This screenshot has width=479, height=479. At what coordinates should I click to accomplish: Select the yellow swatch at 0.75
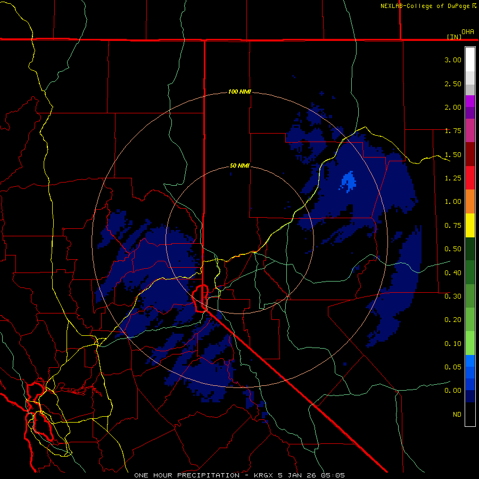click(470, 225)
